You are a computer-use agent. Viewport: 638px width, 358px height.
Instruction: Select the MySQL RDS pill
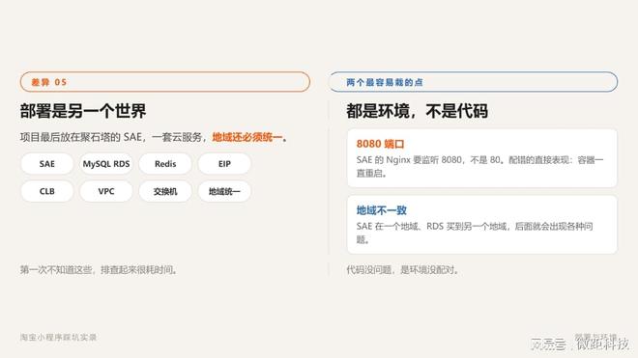coord(106,164)
